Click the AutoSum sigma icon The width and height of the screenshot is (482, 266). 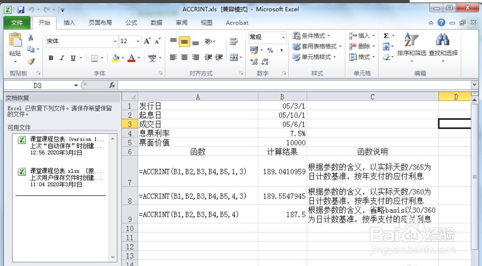tap(386, 36)
